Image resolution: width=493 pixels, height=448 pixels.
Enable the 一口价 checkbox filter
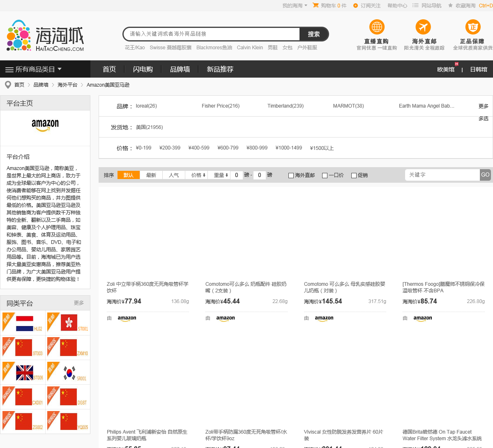pyautogui.click(x=325, y=175)
